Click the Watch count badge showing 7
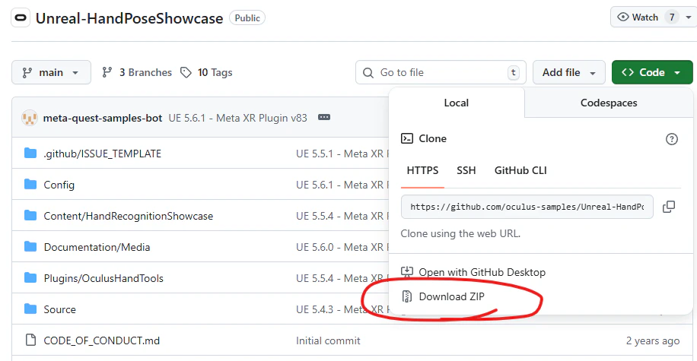 [672, 17]
